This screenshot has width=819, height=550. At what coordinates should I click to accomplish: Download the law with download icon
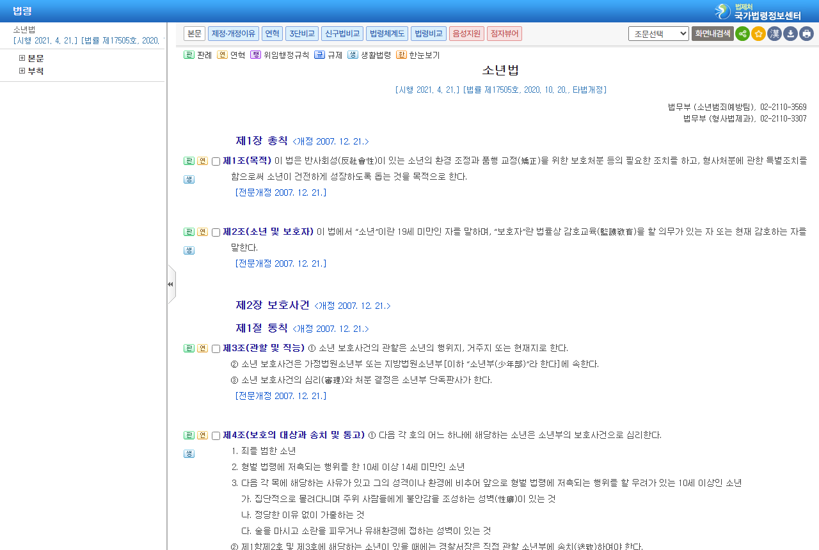click(790, 34)
